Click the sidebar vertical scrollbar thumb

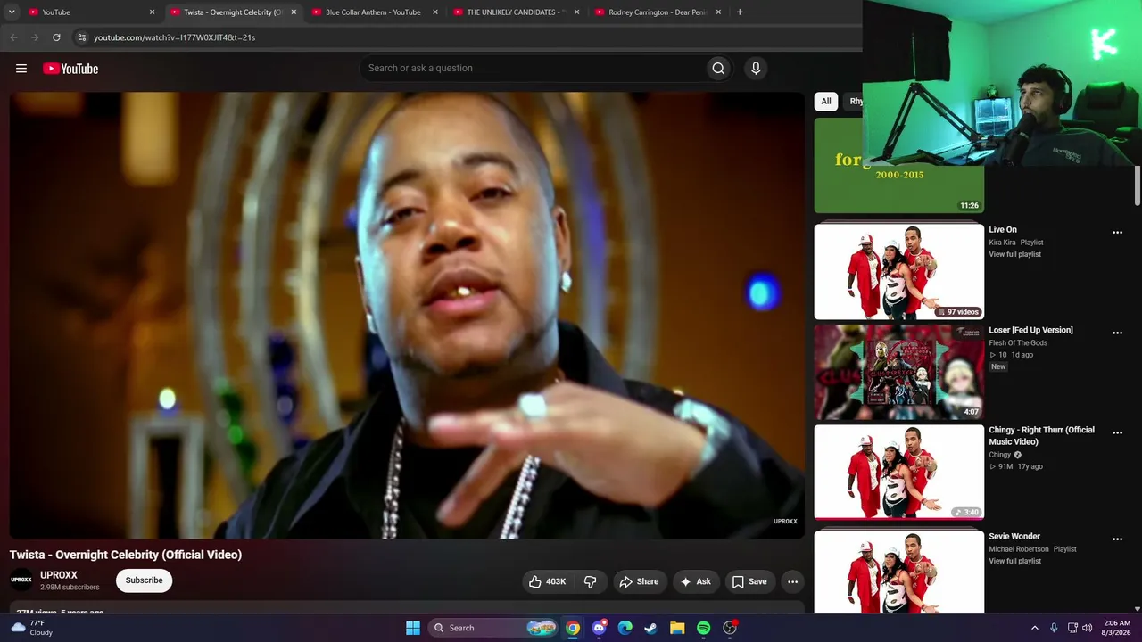(x=1137, y=185)
